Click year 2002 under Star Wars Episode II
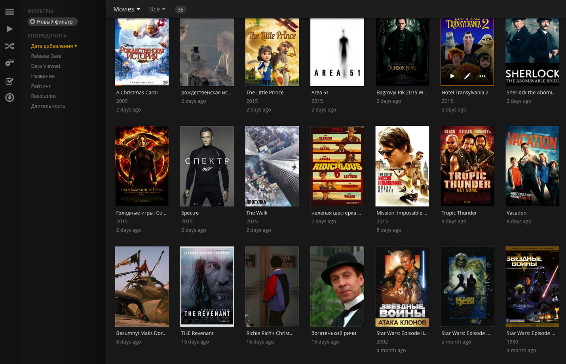 [382, 342]
